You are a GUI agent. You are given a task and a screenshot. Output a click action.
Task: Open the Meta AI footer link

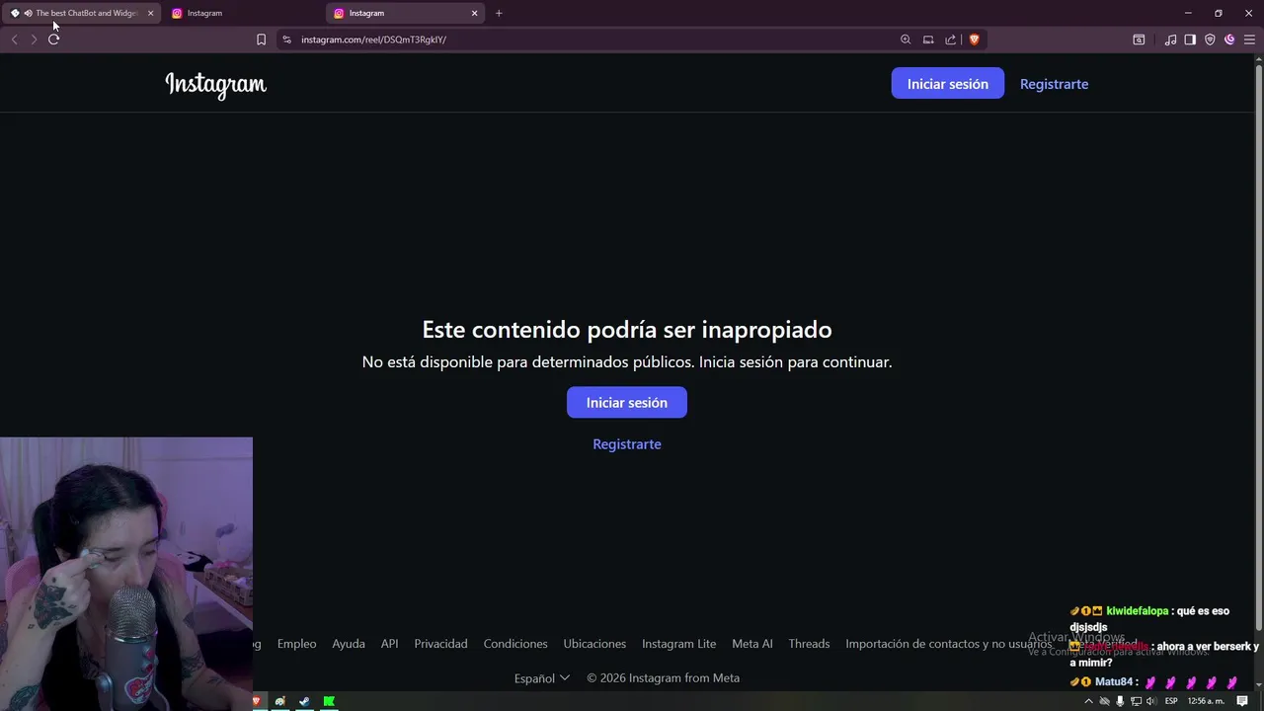(752, 644)
